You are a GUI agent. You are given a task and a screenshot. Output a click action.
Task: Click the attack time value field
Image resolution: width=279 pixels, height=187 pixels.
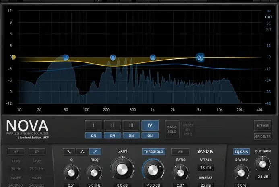(x=205, y=167)
